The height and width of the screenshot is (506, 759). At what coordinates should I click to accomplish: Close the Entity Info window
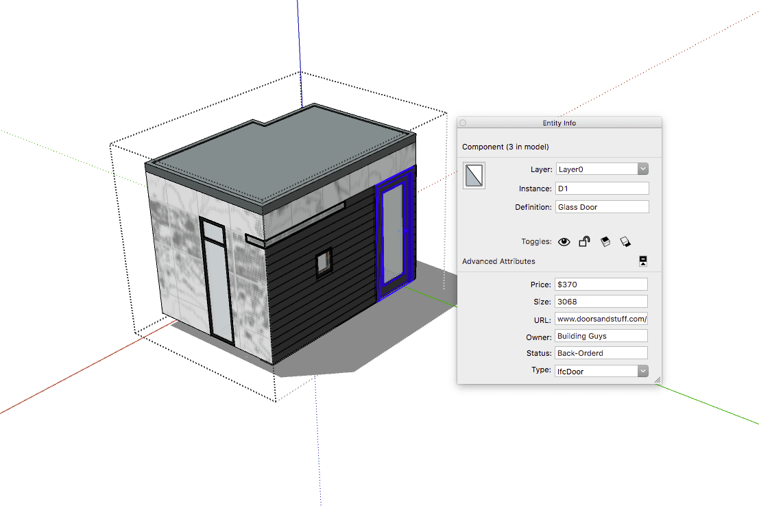463,122
